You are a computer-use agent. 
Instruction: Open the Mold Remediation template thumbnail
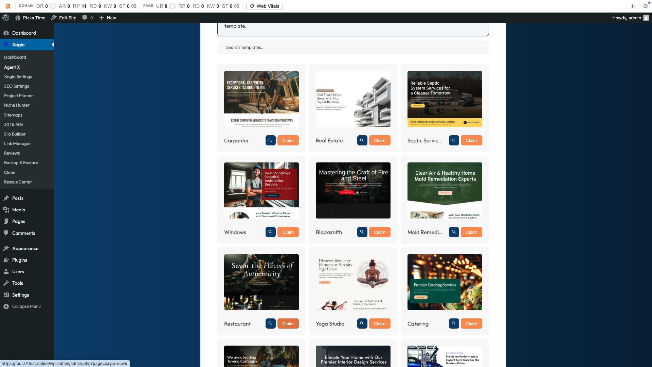coord(445,190)
